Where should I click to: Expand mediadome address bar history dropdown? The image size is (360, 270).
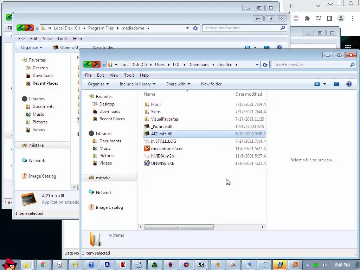pos(188,28)
